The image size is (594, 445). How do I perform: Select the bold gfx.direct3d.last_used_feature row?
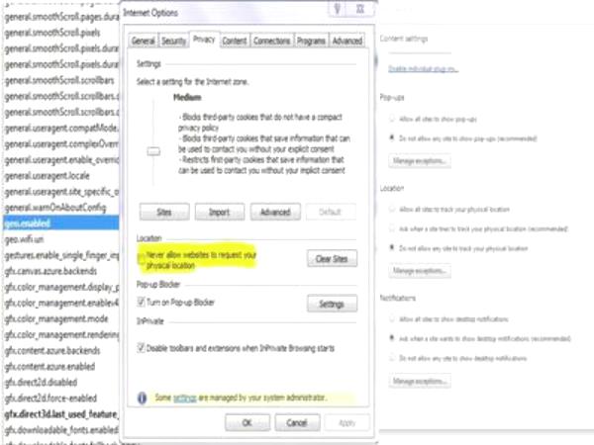tap(61, 414)
